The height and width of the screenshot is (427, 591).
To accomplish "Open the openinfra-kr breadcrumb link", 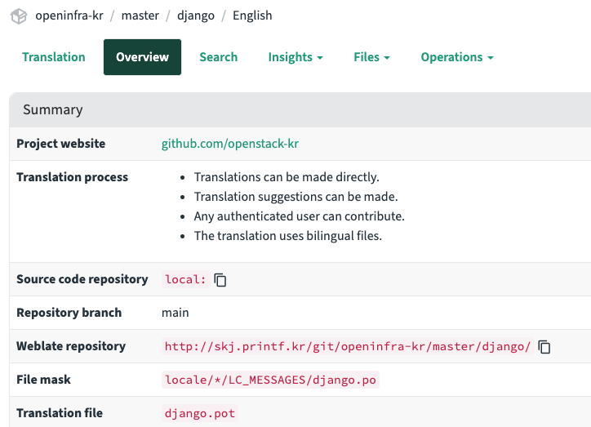I will click(x=69, y=16).
